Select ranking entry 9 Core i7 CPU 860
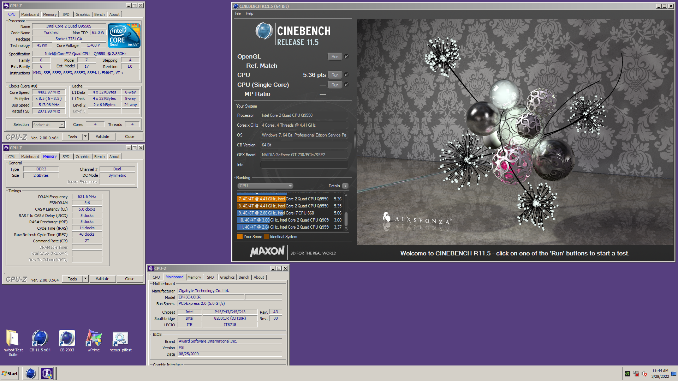 (x=290, y=213)
